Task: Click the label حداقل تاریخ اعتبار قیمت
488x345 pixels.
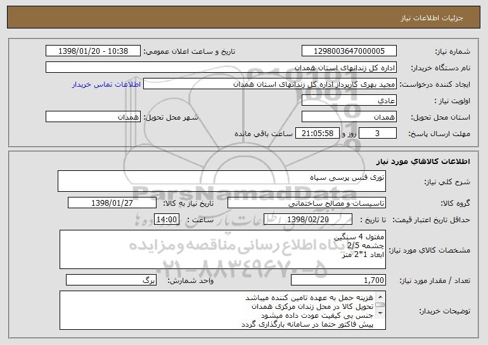Action: 431,220
